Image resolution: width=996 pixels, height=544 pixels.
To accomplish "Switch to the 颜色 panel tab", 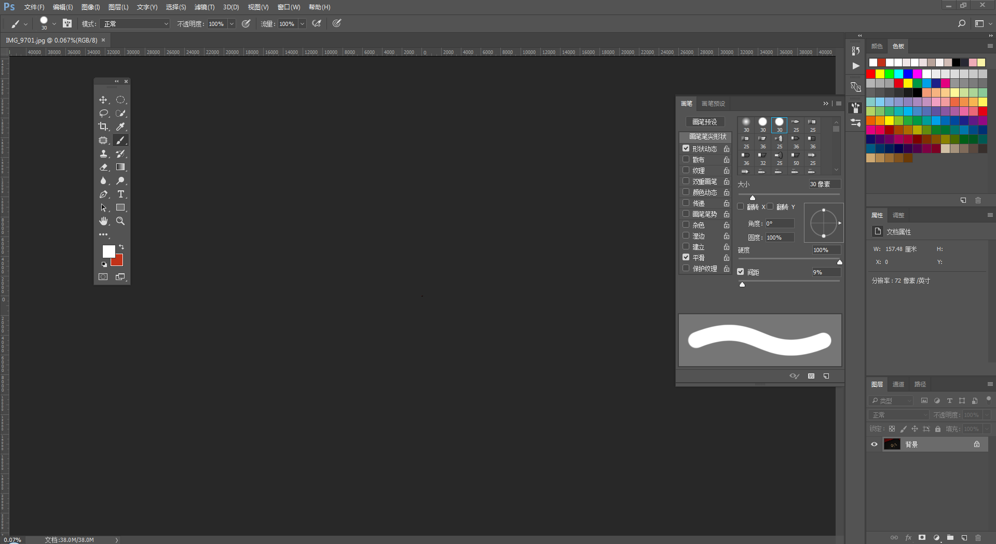I will coord(877,46).
